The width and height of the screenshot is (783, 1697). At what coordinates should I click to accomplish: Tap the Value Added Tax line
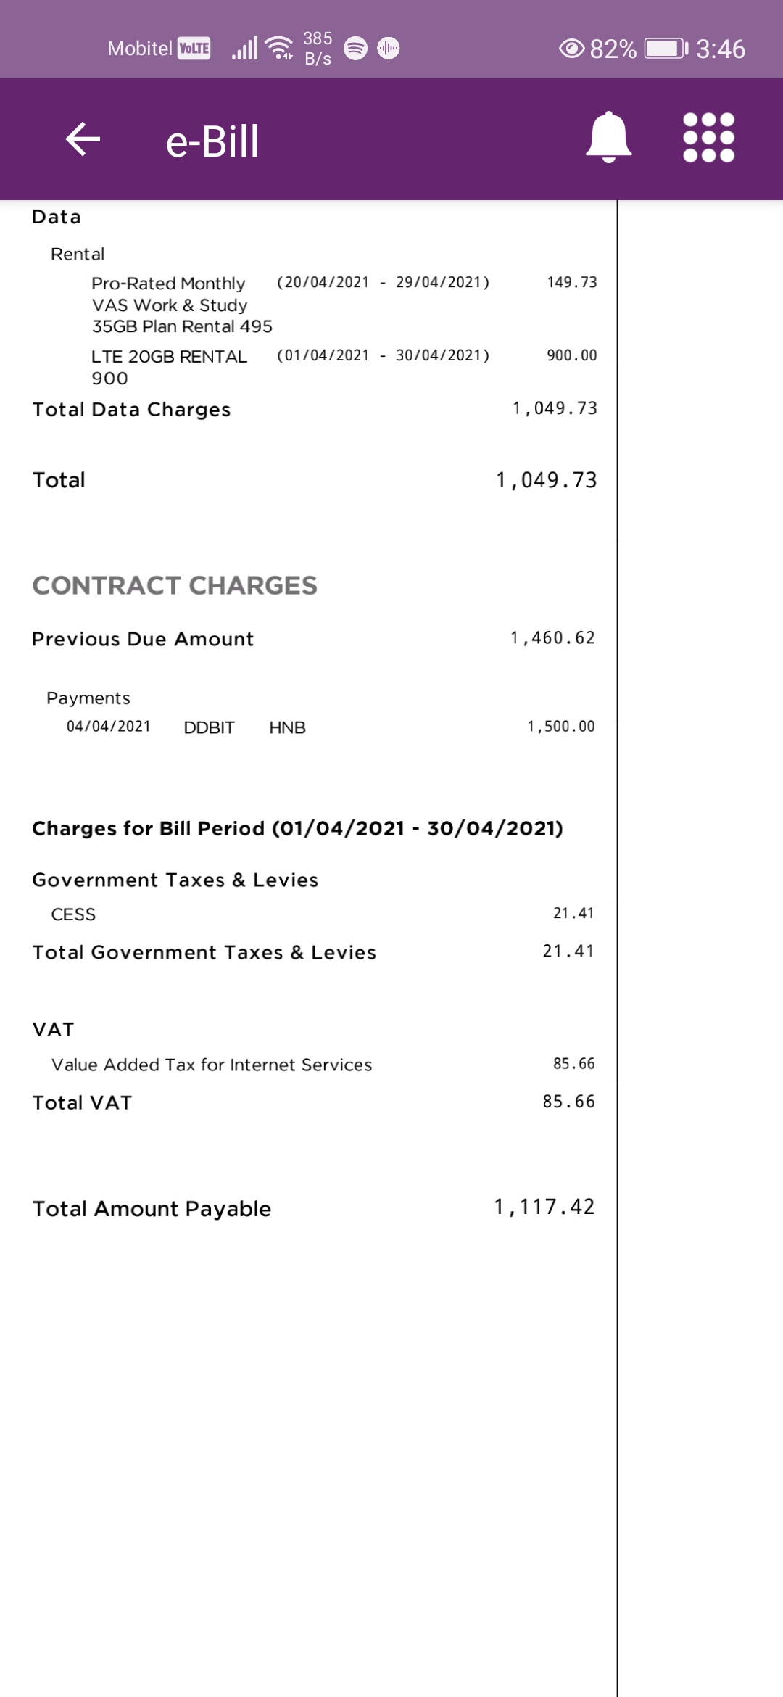pyautogui.click(x=323, y=1064)
